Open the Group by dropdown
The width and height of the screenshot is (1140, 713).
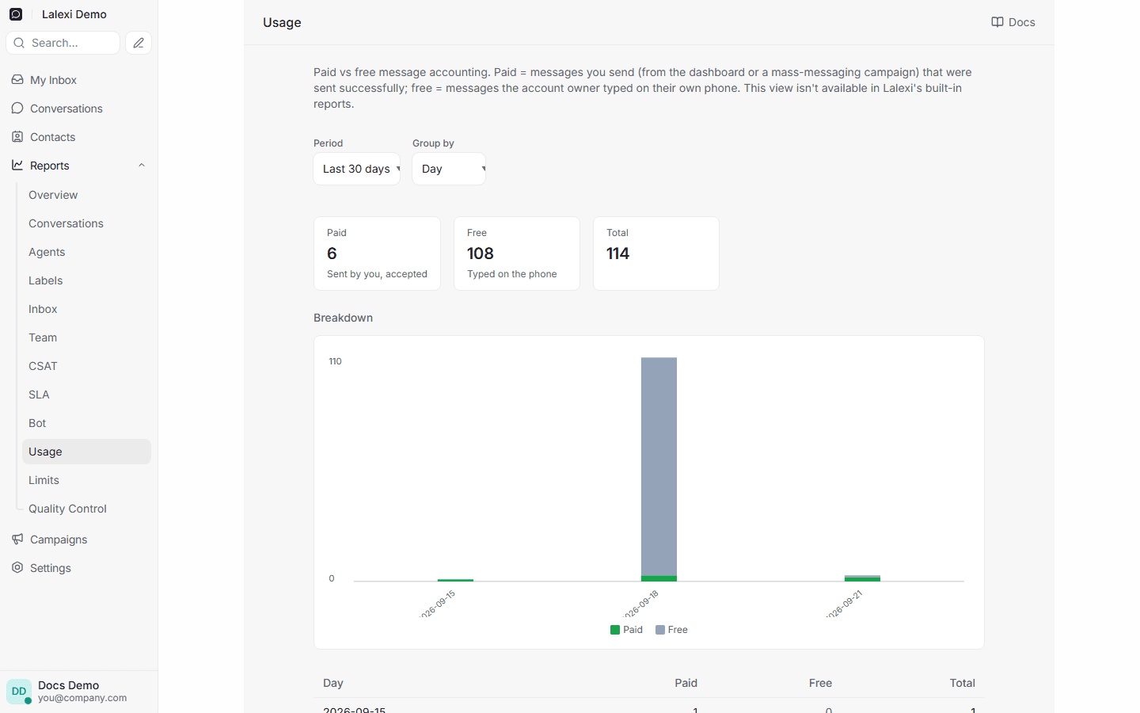click(x=449, y=169)
